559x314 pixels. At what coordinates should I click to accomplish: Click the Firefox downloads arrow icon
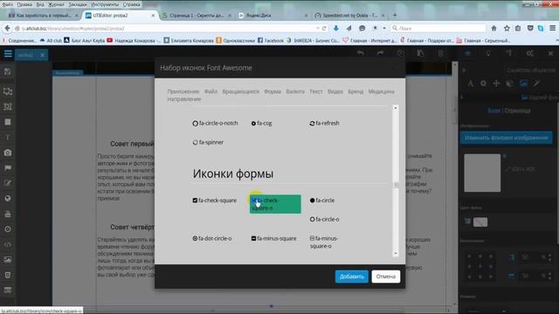335,28
